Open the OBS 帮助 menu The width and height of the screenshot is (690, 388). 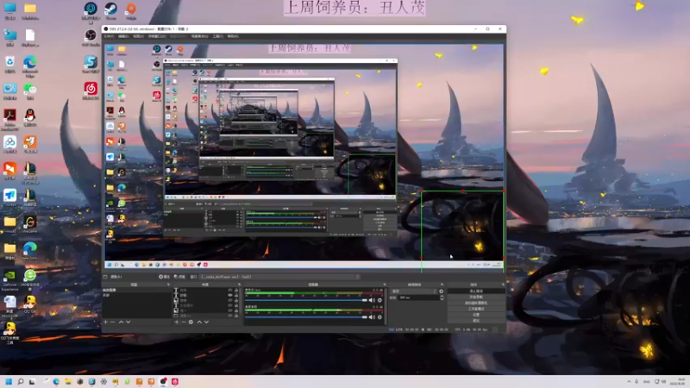pyautogui.click(x=233, y=36)
